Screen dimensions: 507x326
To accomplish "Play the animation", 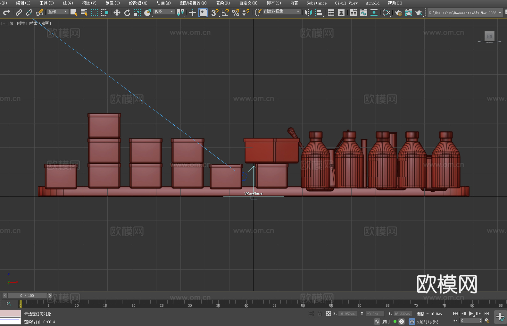I will coord(471,313).
